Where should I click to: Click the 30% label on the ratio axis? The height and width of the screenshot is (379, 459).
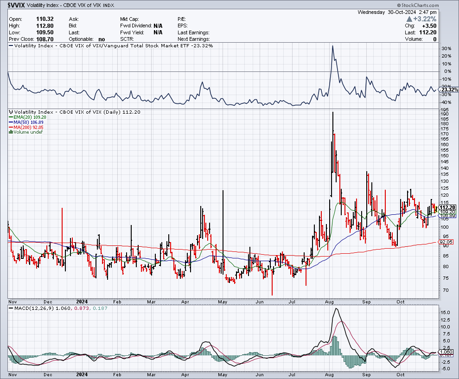[446, 49]
